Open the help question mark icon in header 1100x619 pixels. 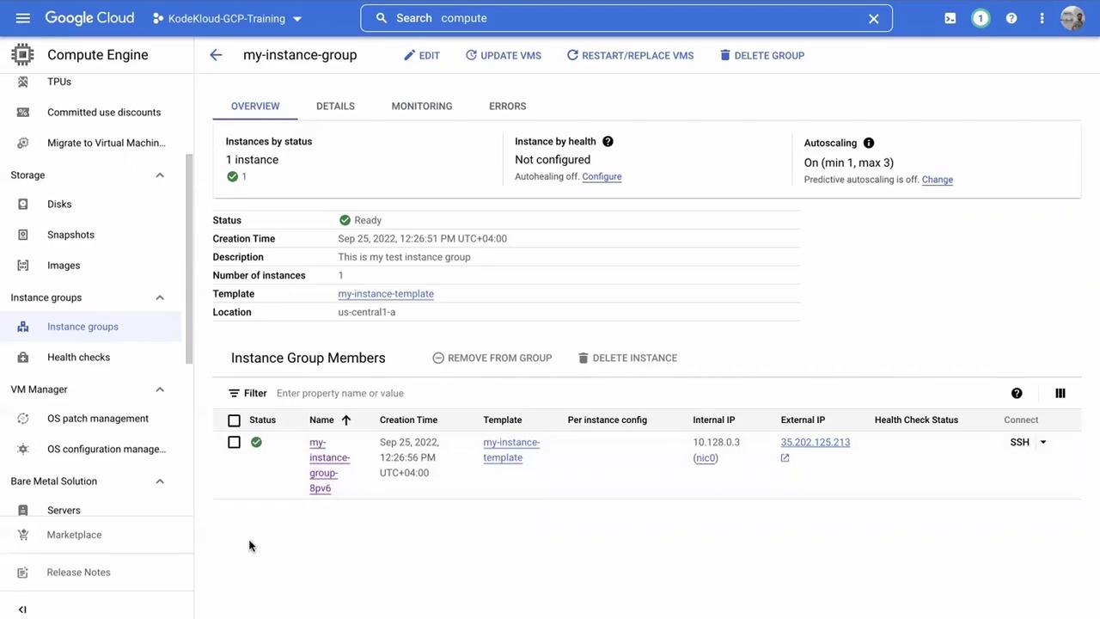click(x=1011, y=18)
